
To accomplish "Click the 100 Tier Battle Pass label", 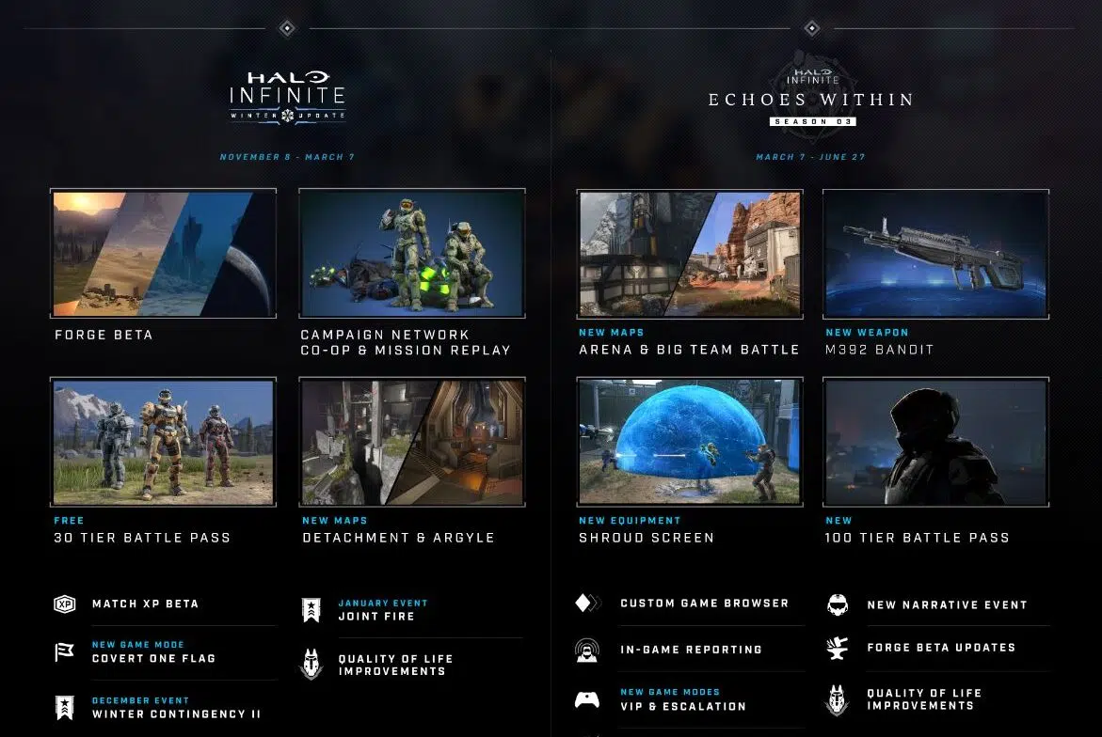I will (917, 538).
